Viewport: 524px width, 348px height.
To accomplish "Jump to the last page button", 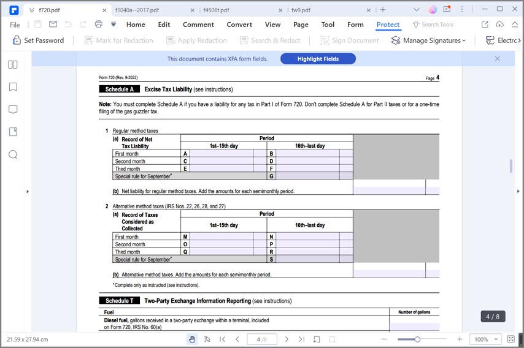I will point(301,339).
